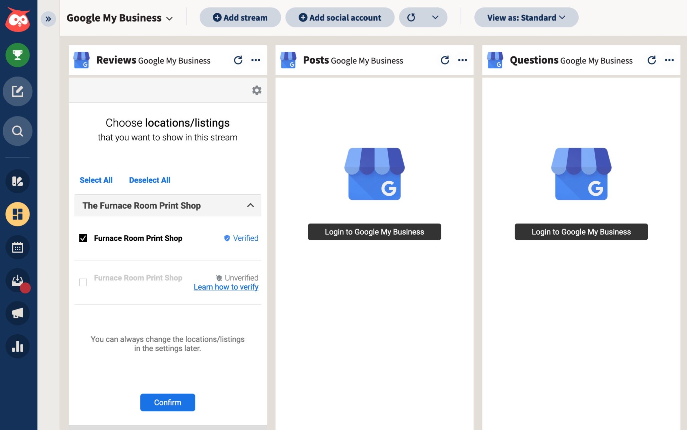Open the Questions stream overflow menu
Viewport: 687px width, 430px height.
(x=669, y=60)
